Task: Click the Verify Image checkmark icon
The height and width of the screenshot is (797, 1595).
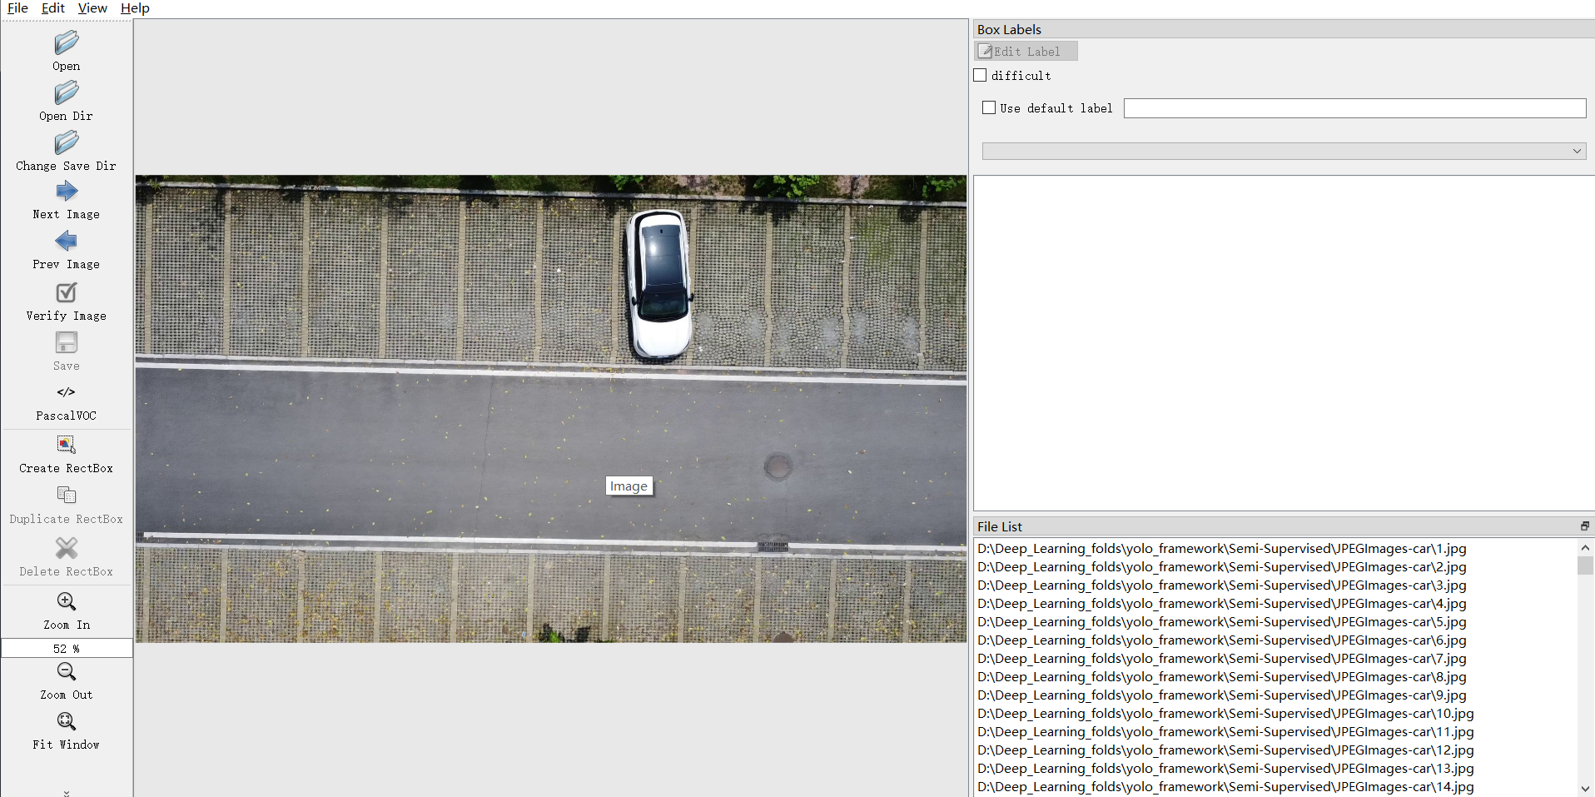Action: pyautogui.click(x=66, y=293)
